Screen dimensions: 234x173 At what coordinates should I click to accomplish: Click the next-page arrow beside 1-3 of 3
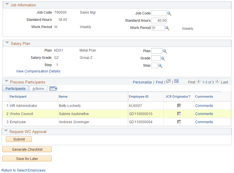217,81
